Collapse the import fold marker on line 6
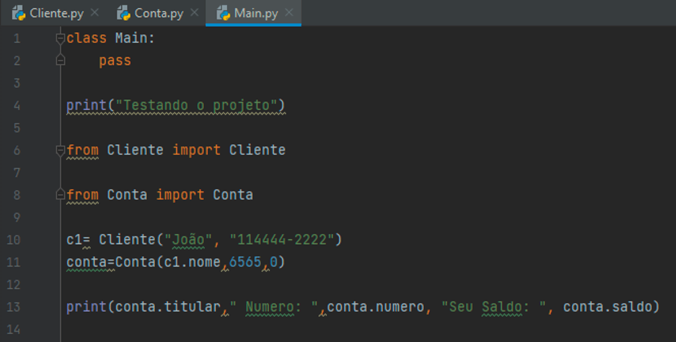676x342 pixels. point(60,151)
